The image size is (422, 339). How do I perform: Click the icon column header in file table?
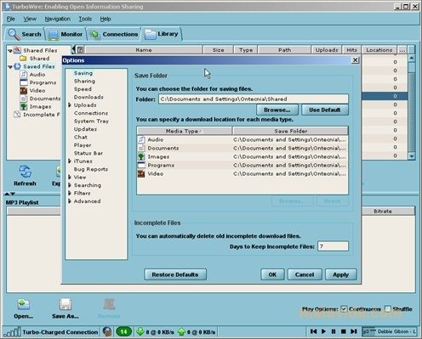click(x=81, y=50)
